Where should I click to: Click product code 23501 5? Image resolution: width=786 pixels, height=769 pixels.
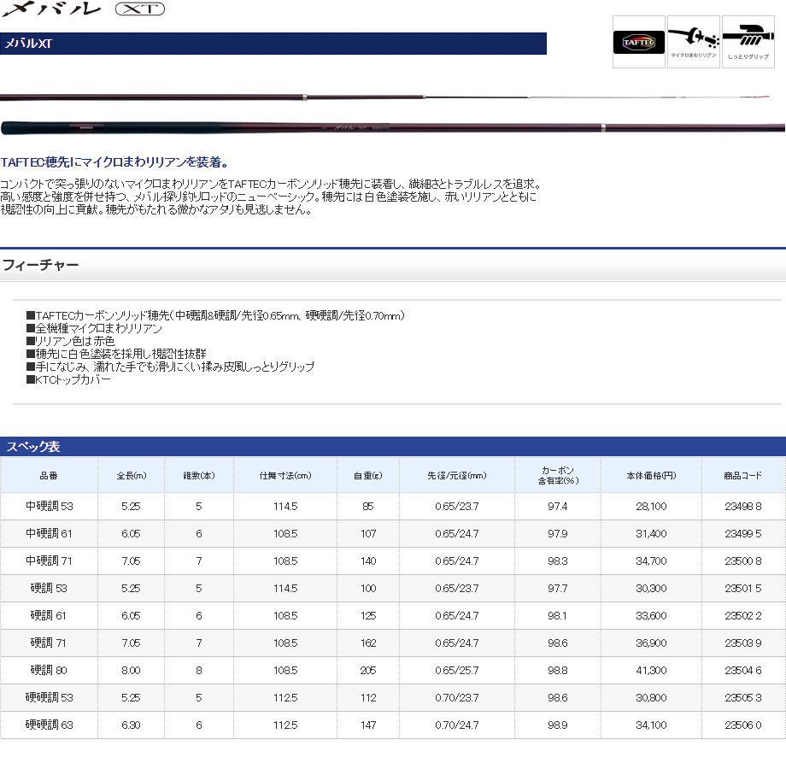[x=743, y=588]
